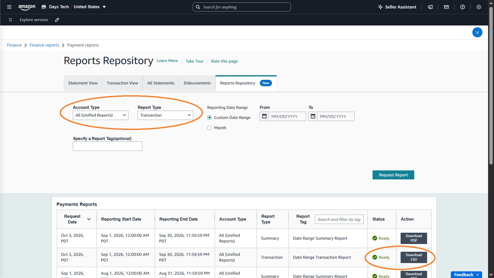Click the Search for anything box
The image size is (494, 278).
click(x=242, y=7)
